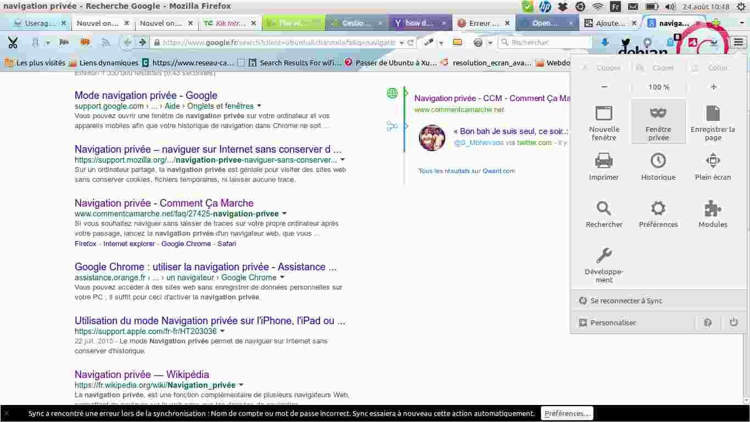Expand dropdown arrow beside commentcamarche.net URL
Screen dimensions: 750x422
284,214
